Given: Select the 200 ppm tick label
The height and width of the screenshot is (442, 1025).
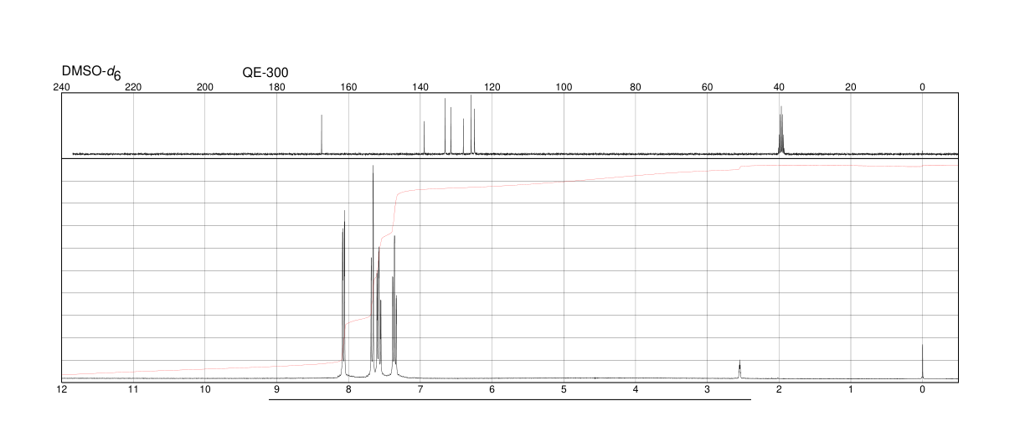Looking at the screenshot, I should pyautogui.click(x=205, y=87).
